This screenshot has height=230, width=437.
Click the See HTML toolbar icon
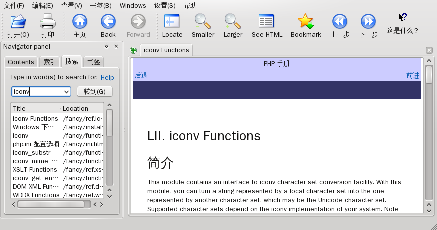[x=266, y=22]
